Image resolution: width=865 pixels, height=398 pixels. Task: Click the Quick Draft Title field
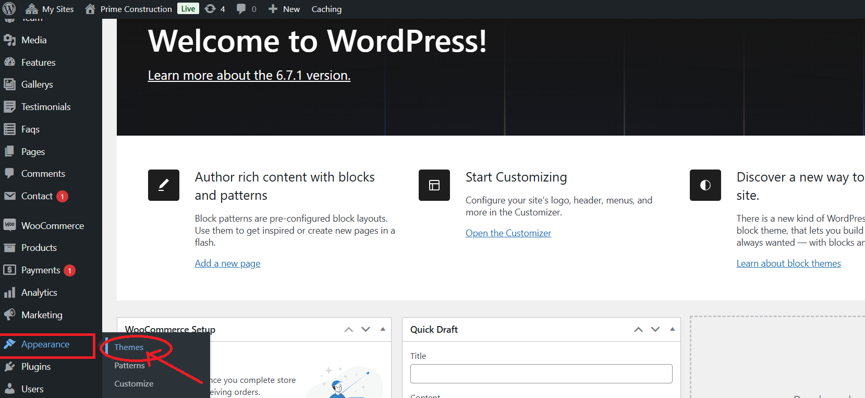coord(541,373)
